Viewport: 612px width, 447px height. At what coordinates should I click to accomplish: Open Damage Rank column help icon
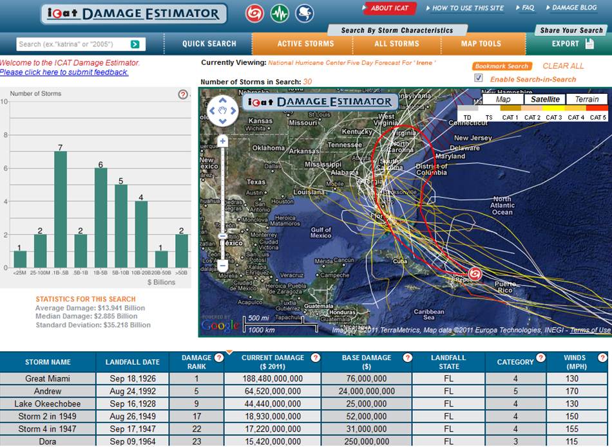(x=219, y=358)
